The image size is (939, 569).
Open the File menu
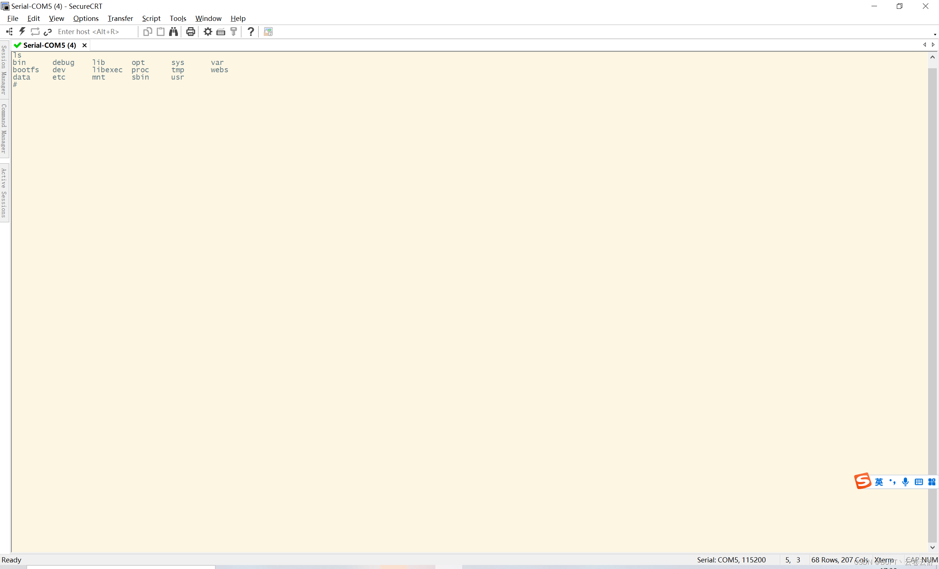pyautogui.click(x=12, y=18)
